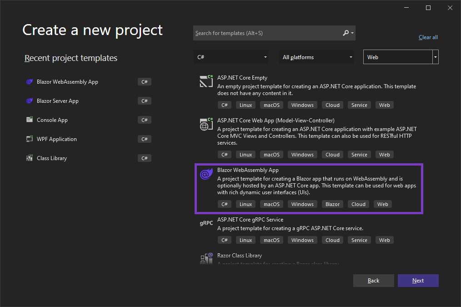Click the Recent project templates heading

point(71,58)
